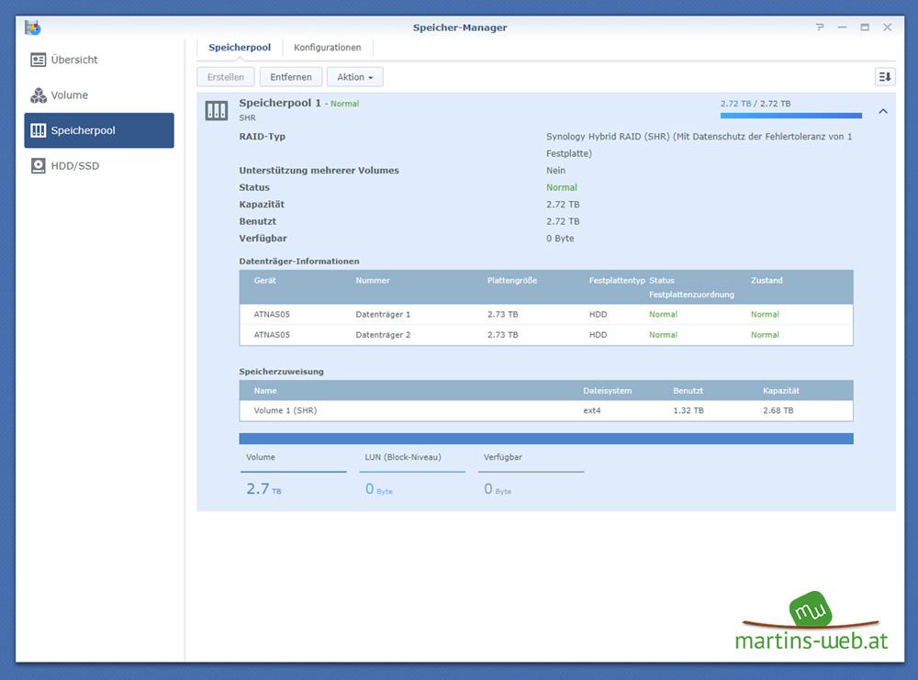Screen dimensions: 918x680
Task: Click the Speicherpool 1 heading
Action: (x=280, y=103)
